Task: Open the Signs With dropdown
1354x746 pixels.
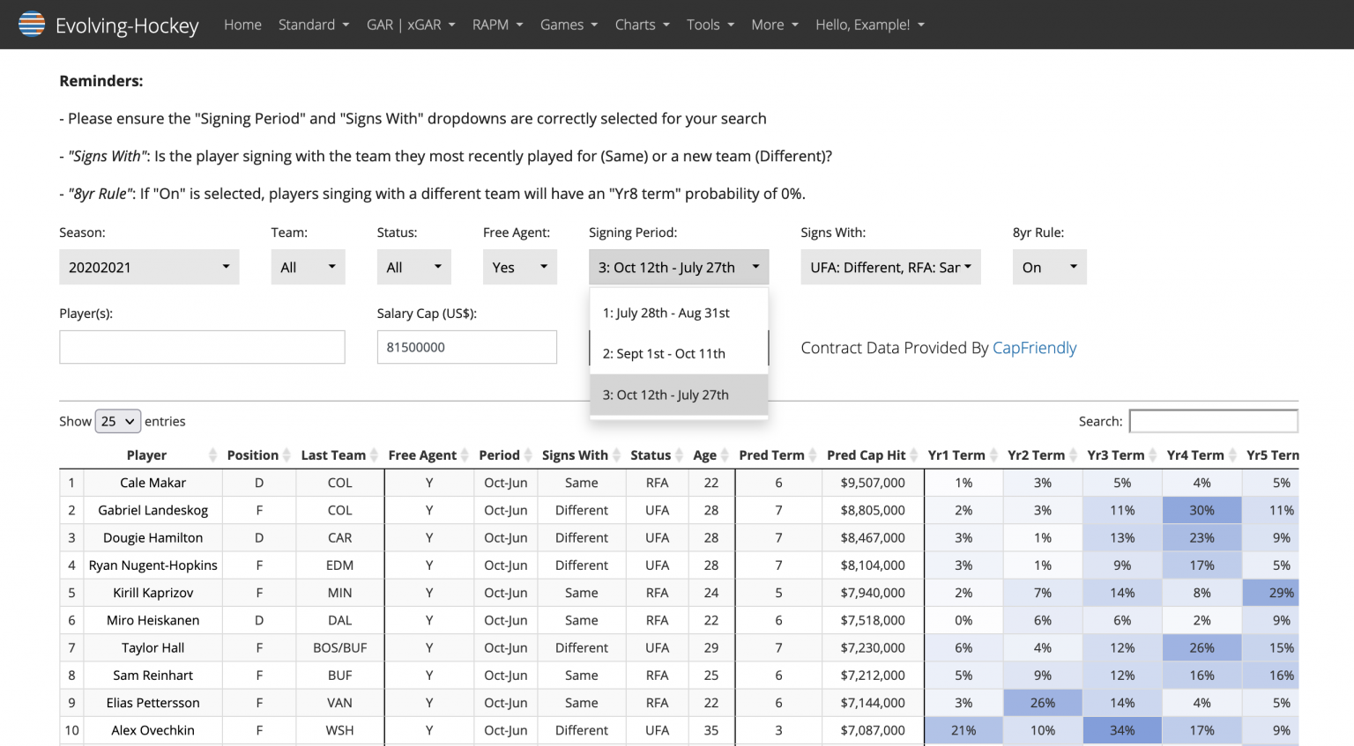Action: pos(890,267)
